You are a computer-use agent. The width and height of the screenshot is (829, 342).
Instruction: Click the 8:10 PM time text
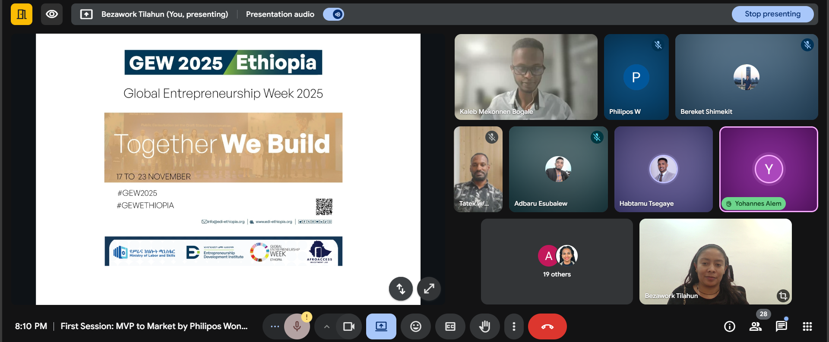click(x=31, y=326)
